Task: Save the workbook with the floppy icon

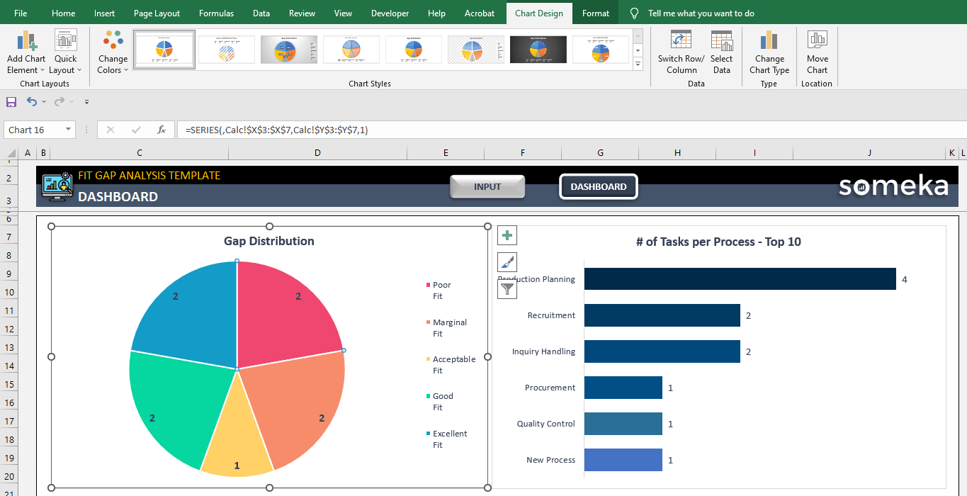Action: click(11, 102)
